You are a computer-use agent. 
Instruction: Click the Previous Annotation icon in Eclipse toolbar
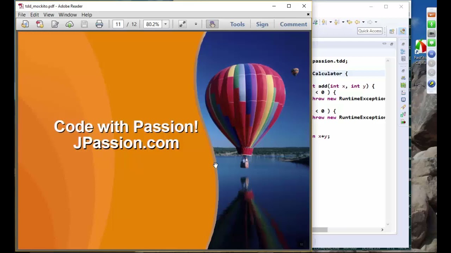[x=336, y=22]
